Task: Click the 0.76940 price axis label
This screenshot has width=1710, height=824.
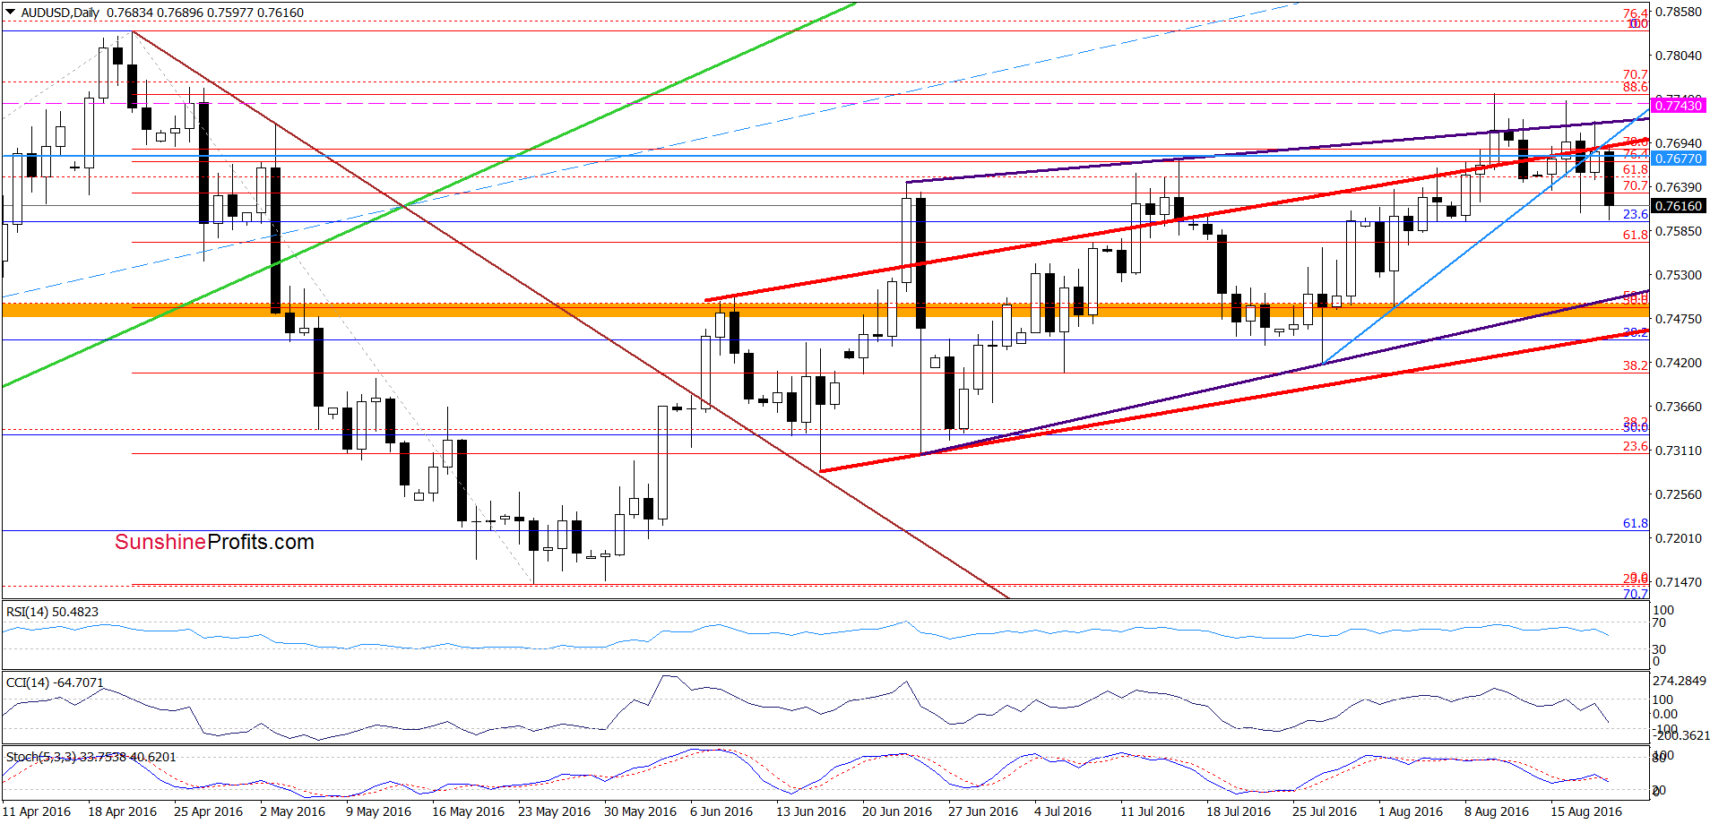Action: pos(1678,143)
